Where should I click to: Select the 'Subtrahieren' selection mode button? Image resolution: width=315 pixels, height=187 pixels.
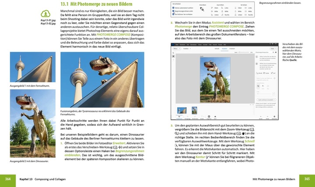coord(263,86)
